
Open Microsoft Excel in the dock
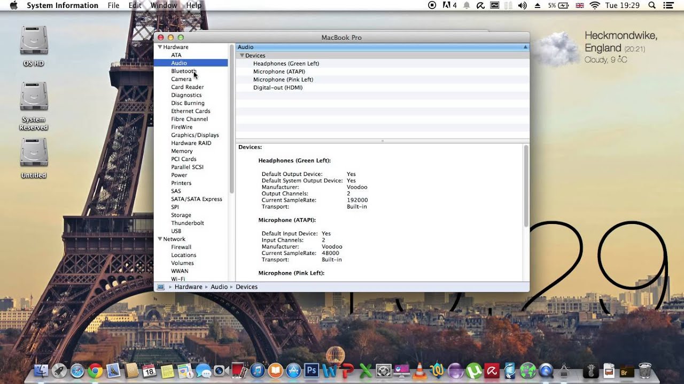click(366, 371)
